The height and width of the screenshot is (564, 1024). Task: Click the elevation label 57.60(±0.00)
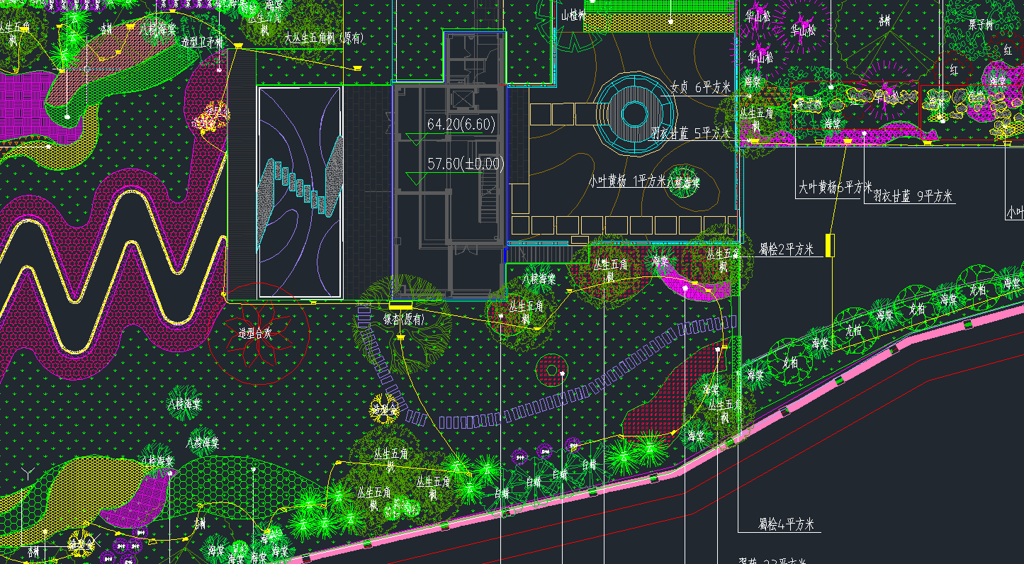point(466,164)
